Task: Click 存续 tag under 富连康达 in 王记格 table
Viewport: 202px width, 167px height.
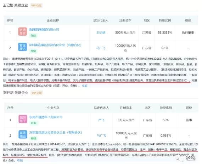Action: [33, 51]
